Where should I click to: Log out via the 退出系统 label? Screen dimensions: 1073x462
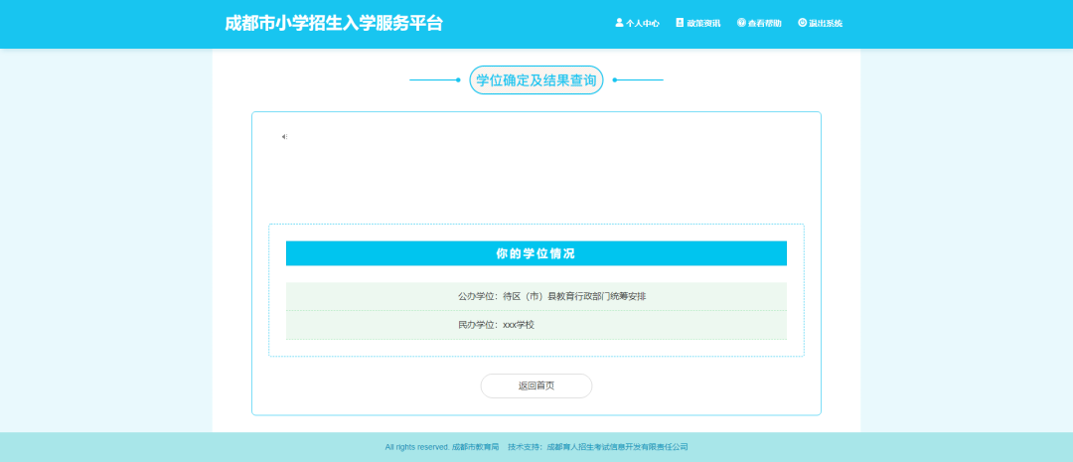point(826,23)
